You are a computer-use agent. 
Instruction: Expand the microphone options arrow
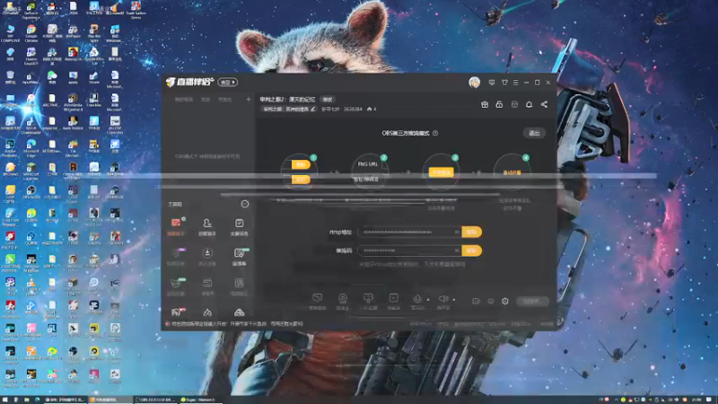[428, 300]
